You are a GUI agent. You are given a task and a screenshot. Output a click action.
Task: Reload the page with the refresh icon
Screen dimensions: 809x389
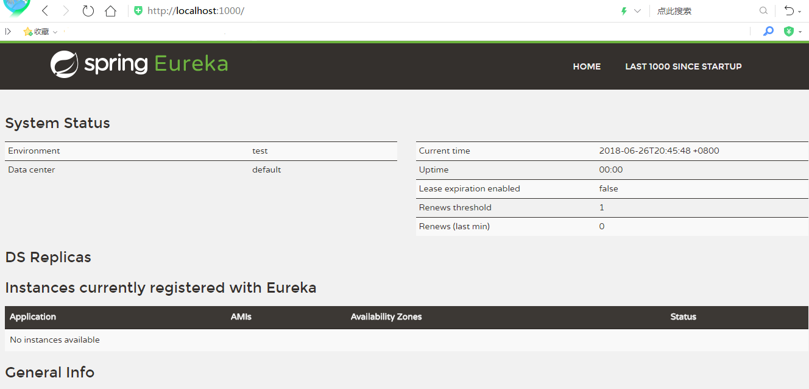click(x=88, y=11)
